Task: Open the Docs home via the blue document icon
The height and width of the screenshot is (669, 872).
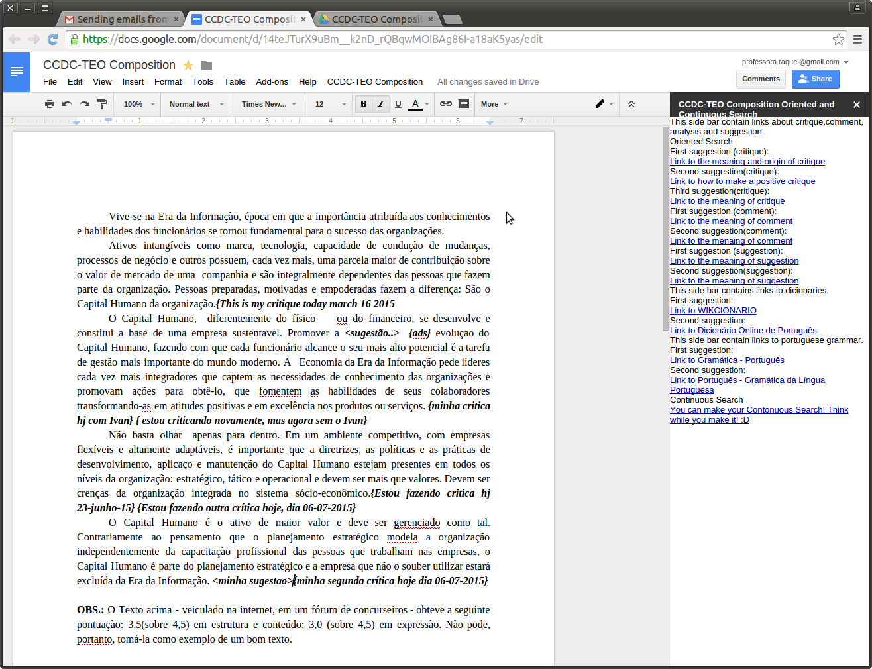Action: tap(16, 72)
